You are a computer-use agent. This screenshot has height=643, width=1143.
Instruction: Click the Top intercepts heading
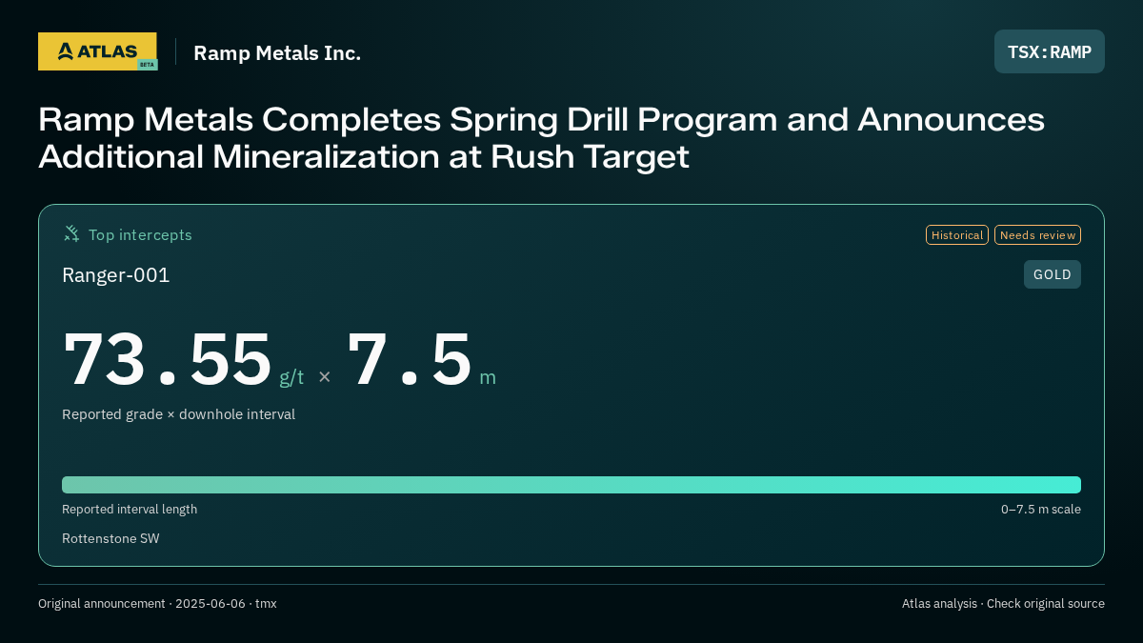pos(140,234)
